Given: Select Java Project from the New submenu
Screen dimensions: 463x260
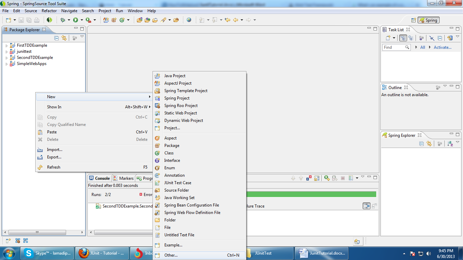Looking at the screenshot, I should point(199,76).
